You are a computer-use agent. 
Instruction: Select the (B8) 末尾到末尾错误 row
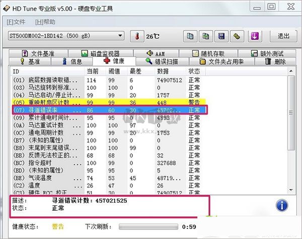point(109,148)
